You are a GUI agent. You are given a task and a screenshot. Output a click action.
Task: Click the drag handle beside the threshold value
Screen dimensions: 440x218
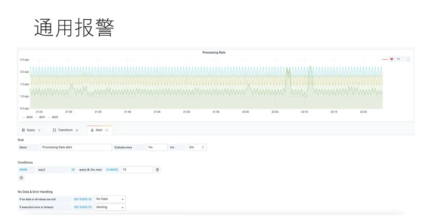click(x=408, y=59)
